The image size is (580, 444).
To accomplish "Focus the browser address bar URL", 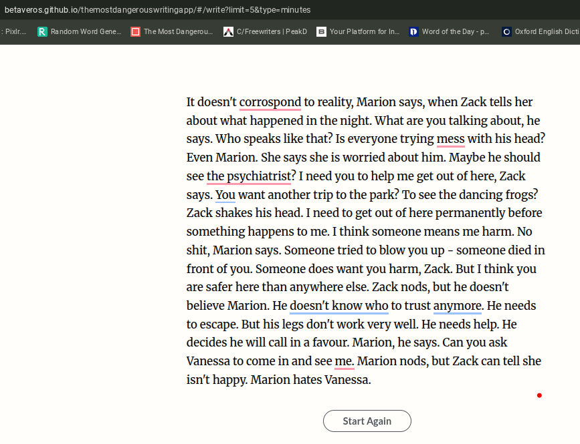I will point(157,10).
